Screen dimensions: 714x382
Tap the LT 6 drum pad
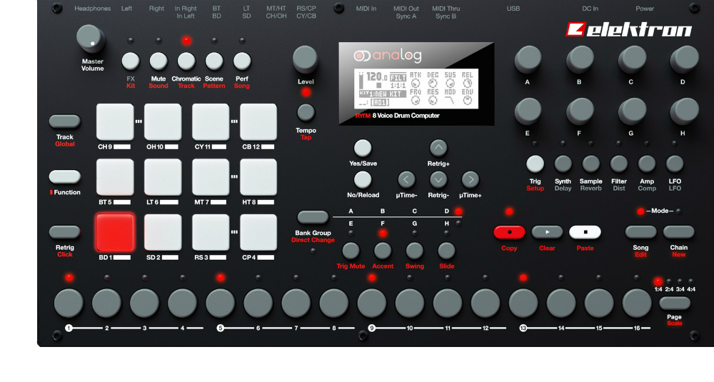tap(163, 177)
